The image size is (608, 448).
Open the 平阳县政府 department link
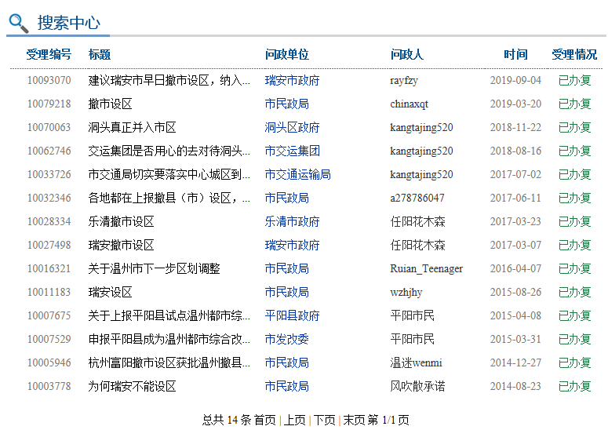pyautogui.click(x=292, y=315)
